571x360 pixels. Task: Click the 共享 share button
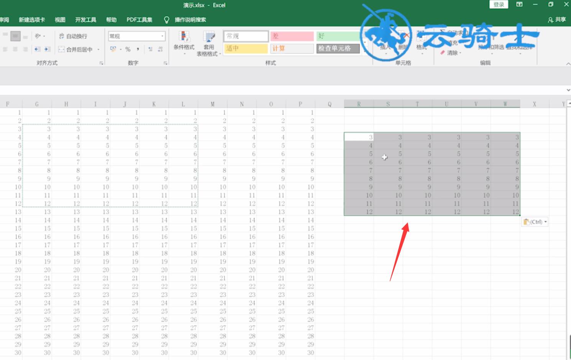557,20
